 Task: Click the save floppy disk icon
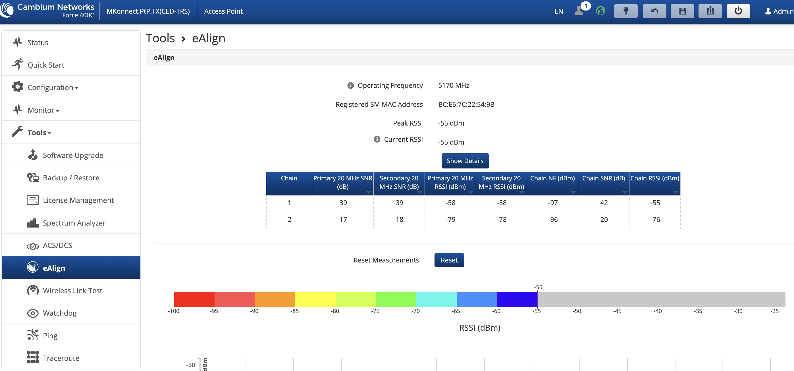point(682,11)
